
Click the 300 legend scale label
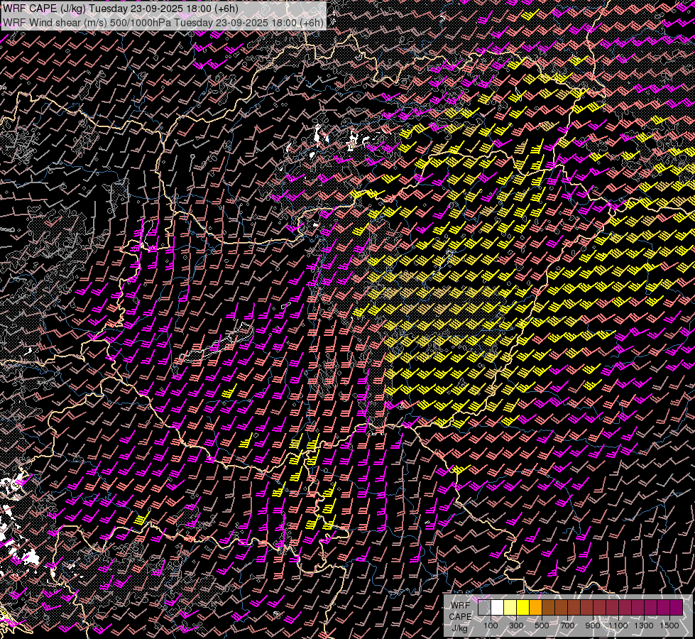tap(516, 626)
